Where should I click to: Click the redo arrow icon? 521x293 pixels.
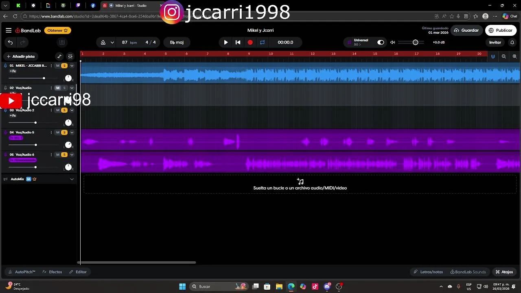23,42
